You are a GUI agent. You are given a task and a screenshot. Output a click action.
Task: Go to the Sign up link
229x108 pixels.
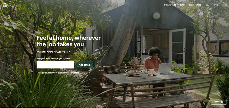click(x=215, y=5)
